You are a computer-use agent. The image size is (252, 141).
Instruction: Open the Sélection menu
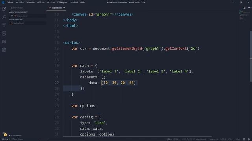[x=31, y=2]
